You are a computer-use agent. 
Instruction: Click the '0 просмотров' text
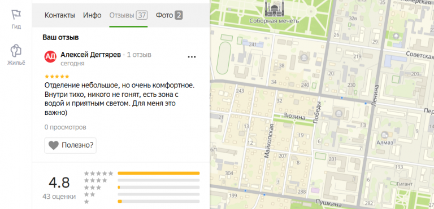[66, 127]
